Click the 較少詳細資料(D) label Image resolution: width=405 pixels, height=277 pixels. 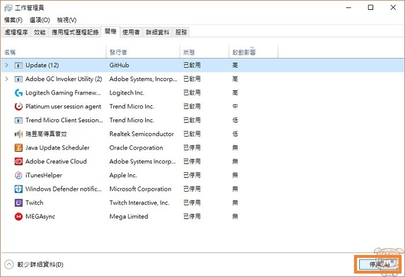click(41, 264)
